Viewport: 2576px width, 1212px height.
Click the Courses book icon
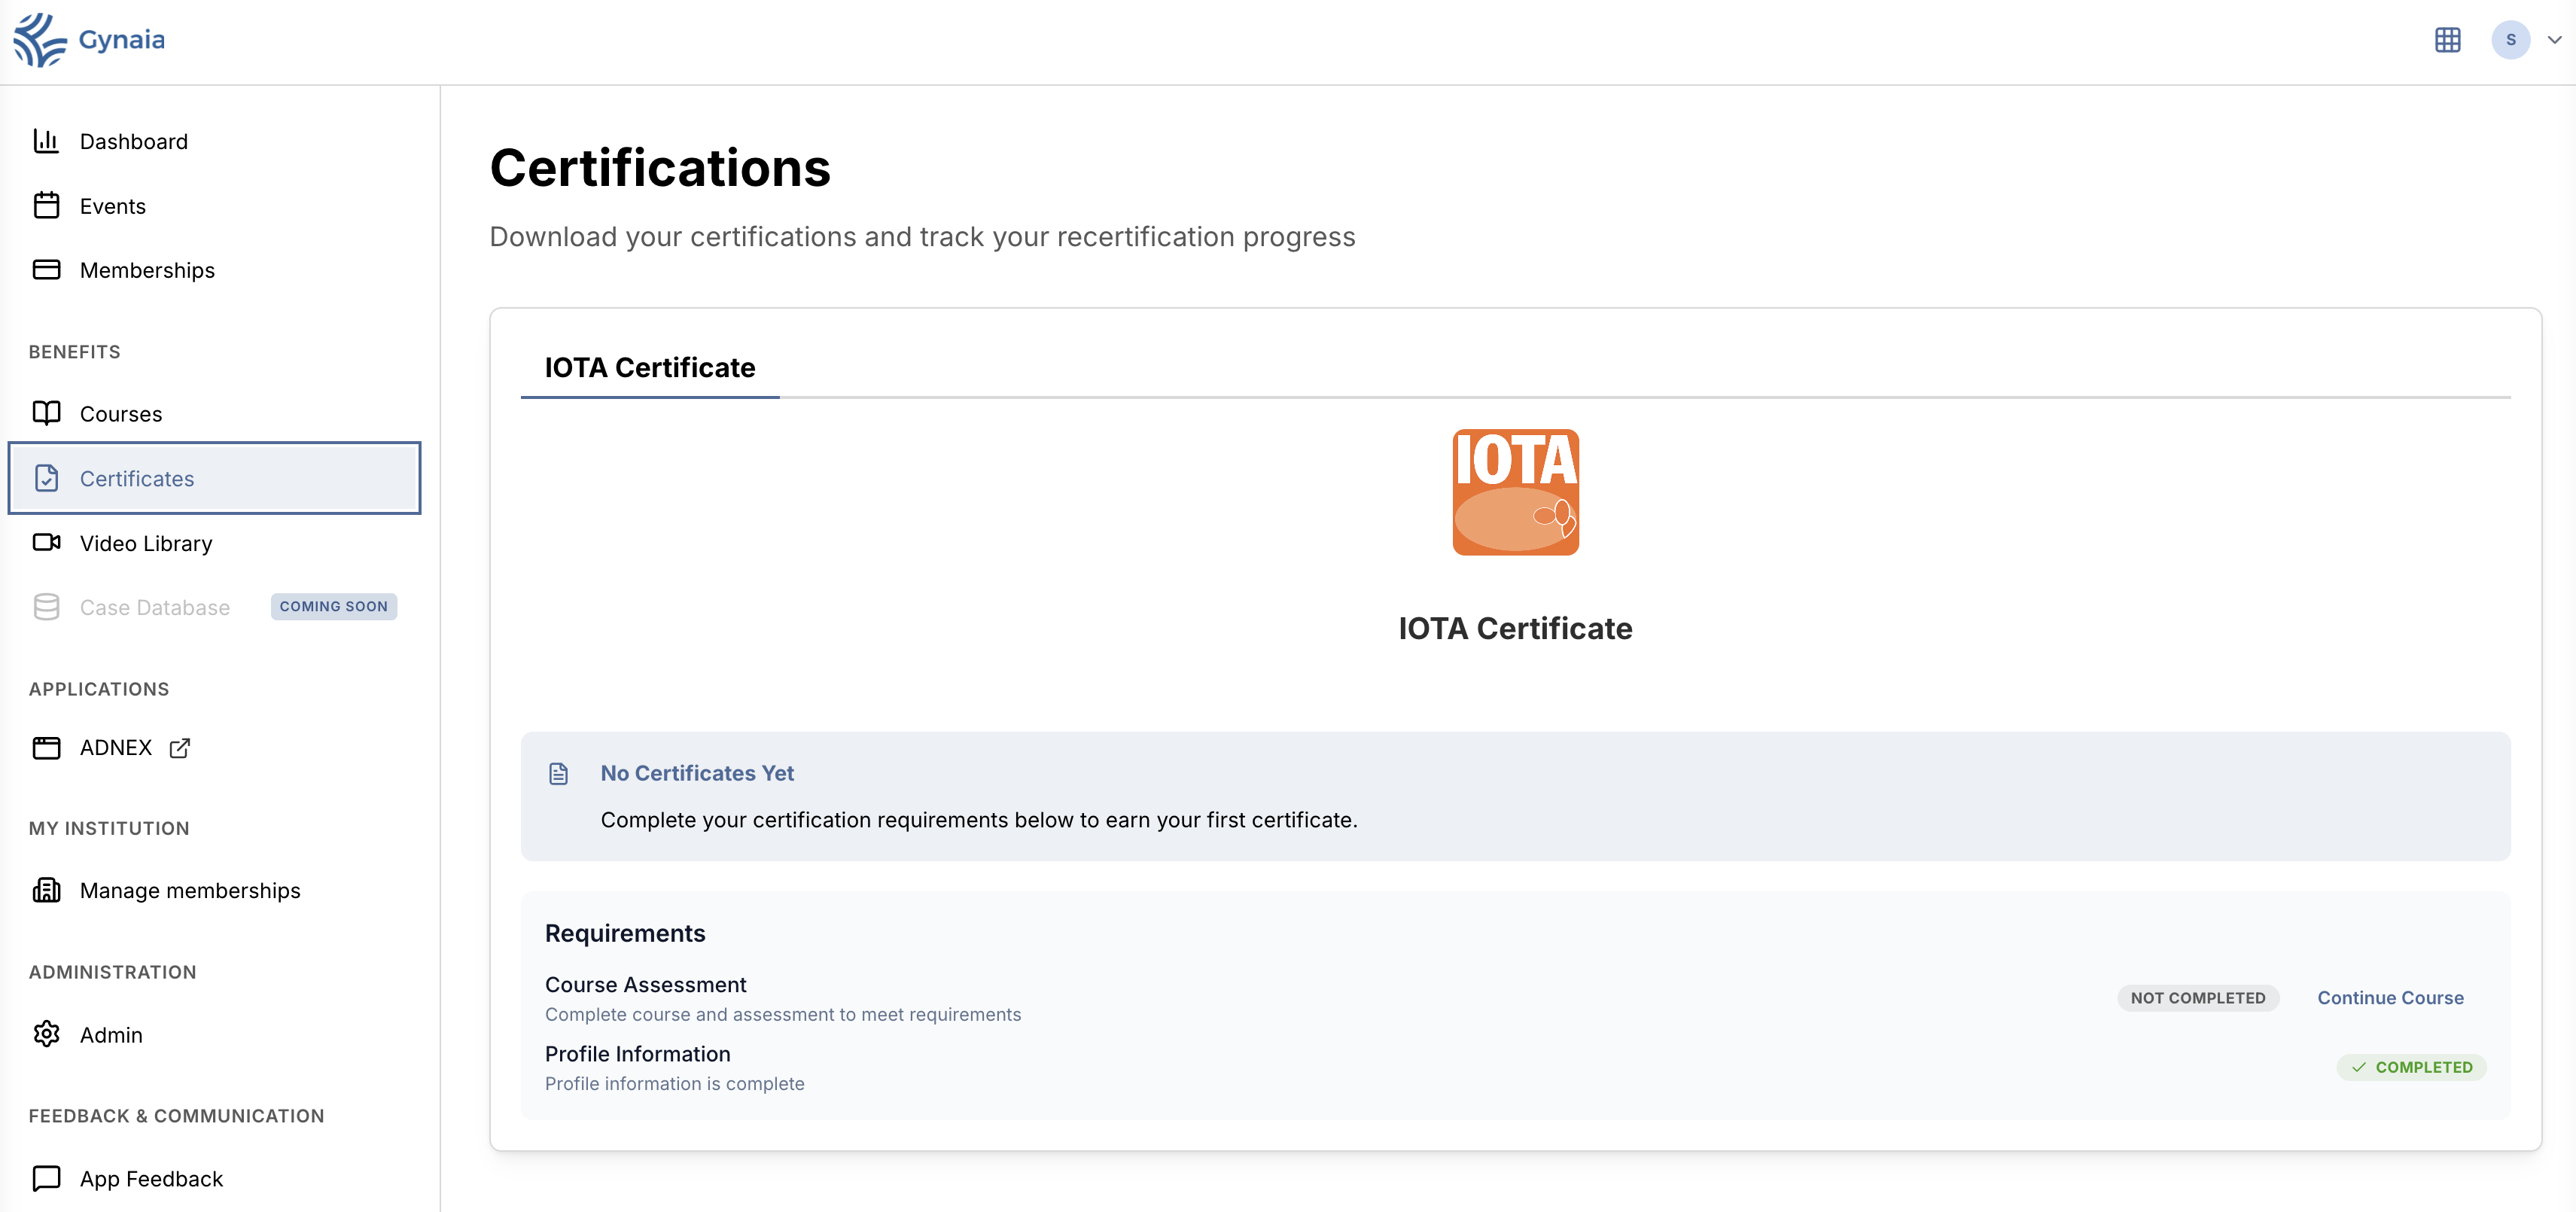coord(47,413)
